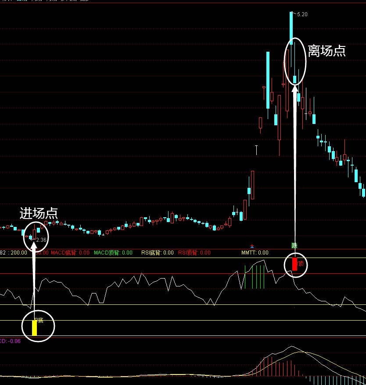Click the cyan highlighted tab in top bar
Viewport: 366px width, 385px height.
(22, 1)
